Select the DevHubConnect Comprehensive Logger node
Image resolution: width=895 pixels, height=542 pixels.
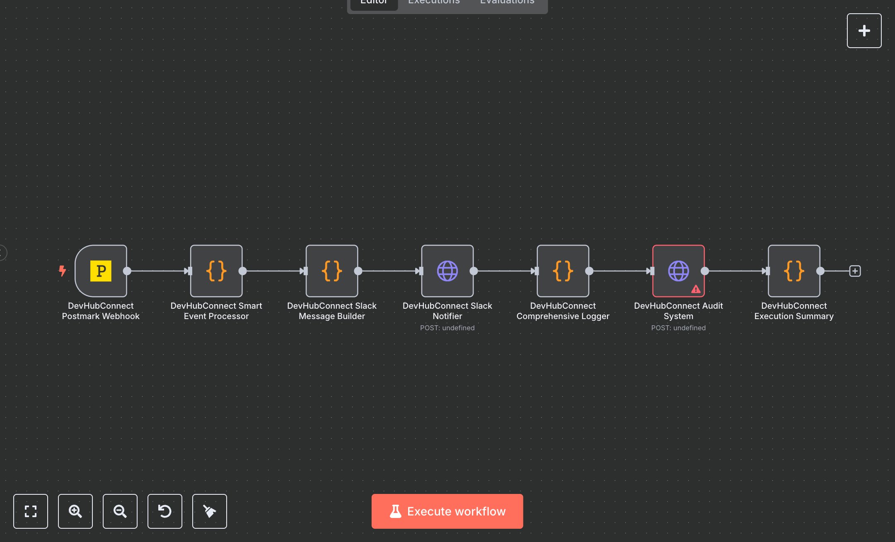pos(563,271)
